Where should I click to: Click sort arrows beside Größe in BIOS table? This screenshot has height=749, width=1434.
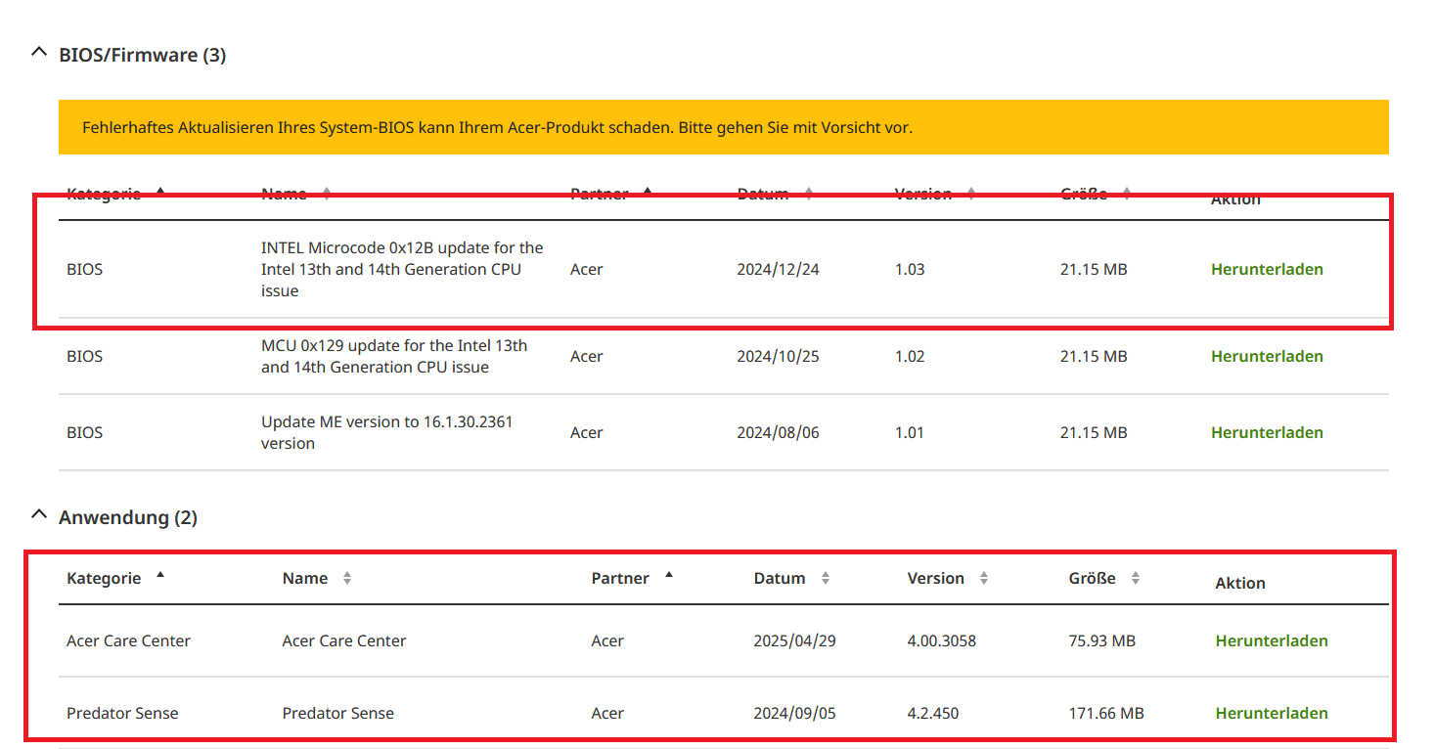pyautogui.click(x=1127, y=194)
